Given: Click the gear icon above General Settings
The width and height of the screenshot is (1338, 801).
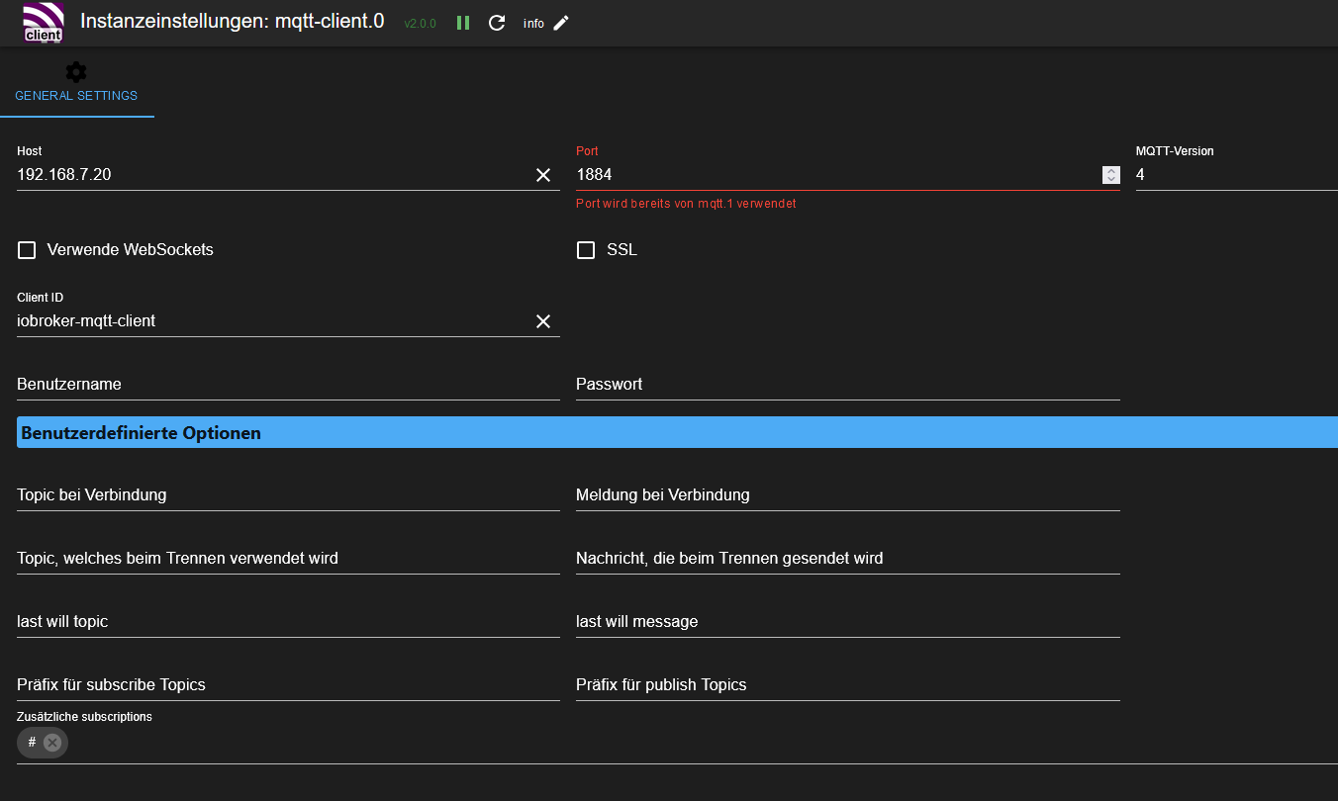Looking at the screenshot, I should click(76, 71).
